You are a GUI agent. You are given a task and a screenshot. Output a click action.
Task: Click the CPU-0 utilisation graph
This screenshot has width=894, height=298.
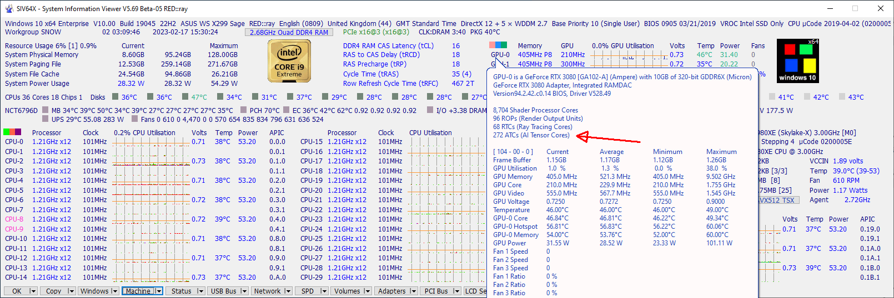[151, 142]
